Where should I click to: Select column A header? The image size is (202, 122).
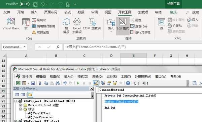(26, 56)
